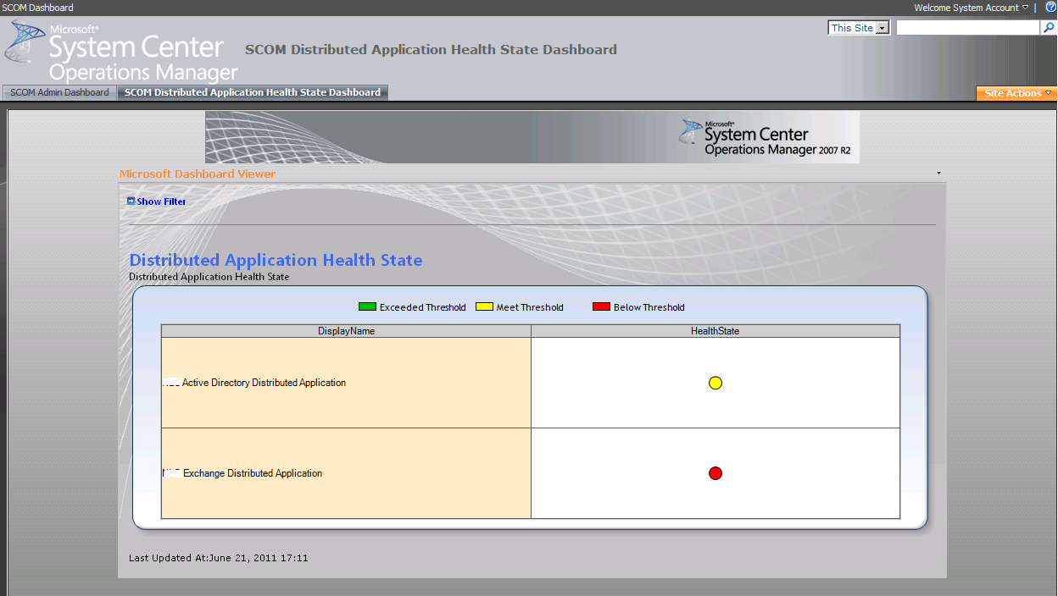Click the search magnifier icon

(x=1051, y=27)
